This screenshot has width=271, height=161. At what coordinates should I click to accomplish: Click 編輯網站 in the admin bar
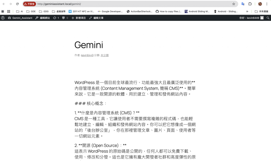coord(43,18)
